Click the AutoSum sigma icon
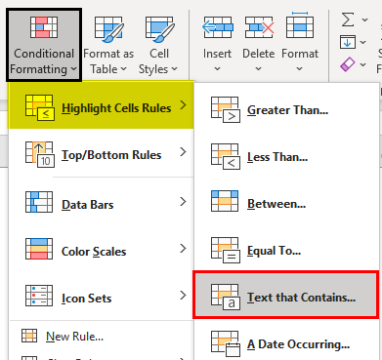The image size is (382, 360). [x=348, y=20]
